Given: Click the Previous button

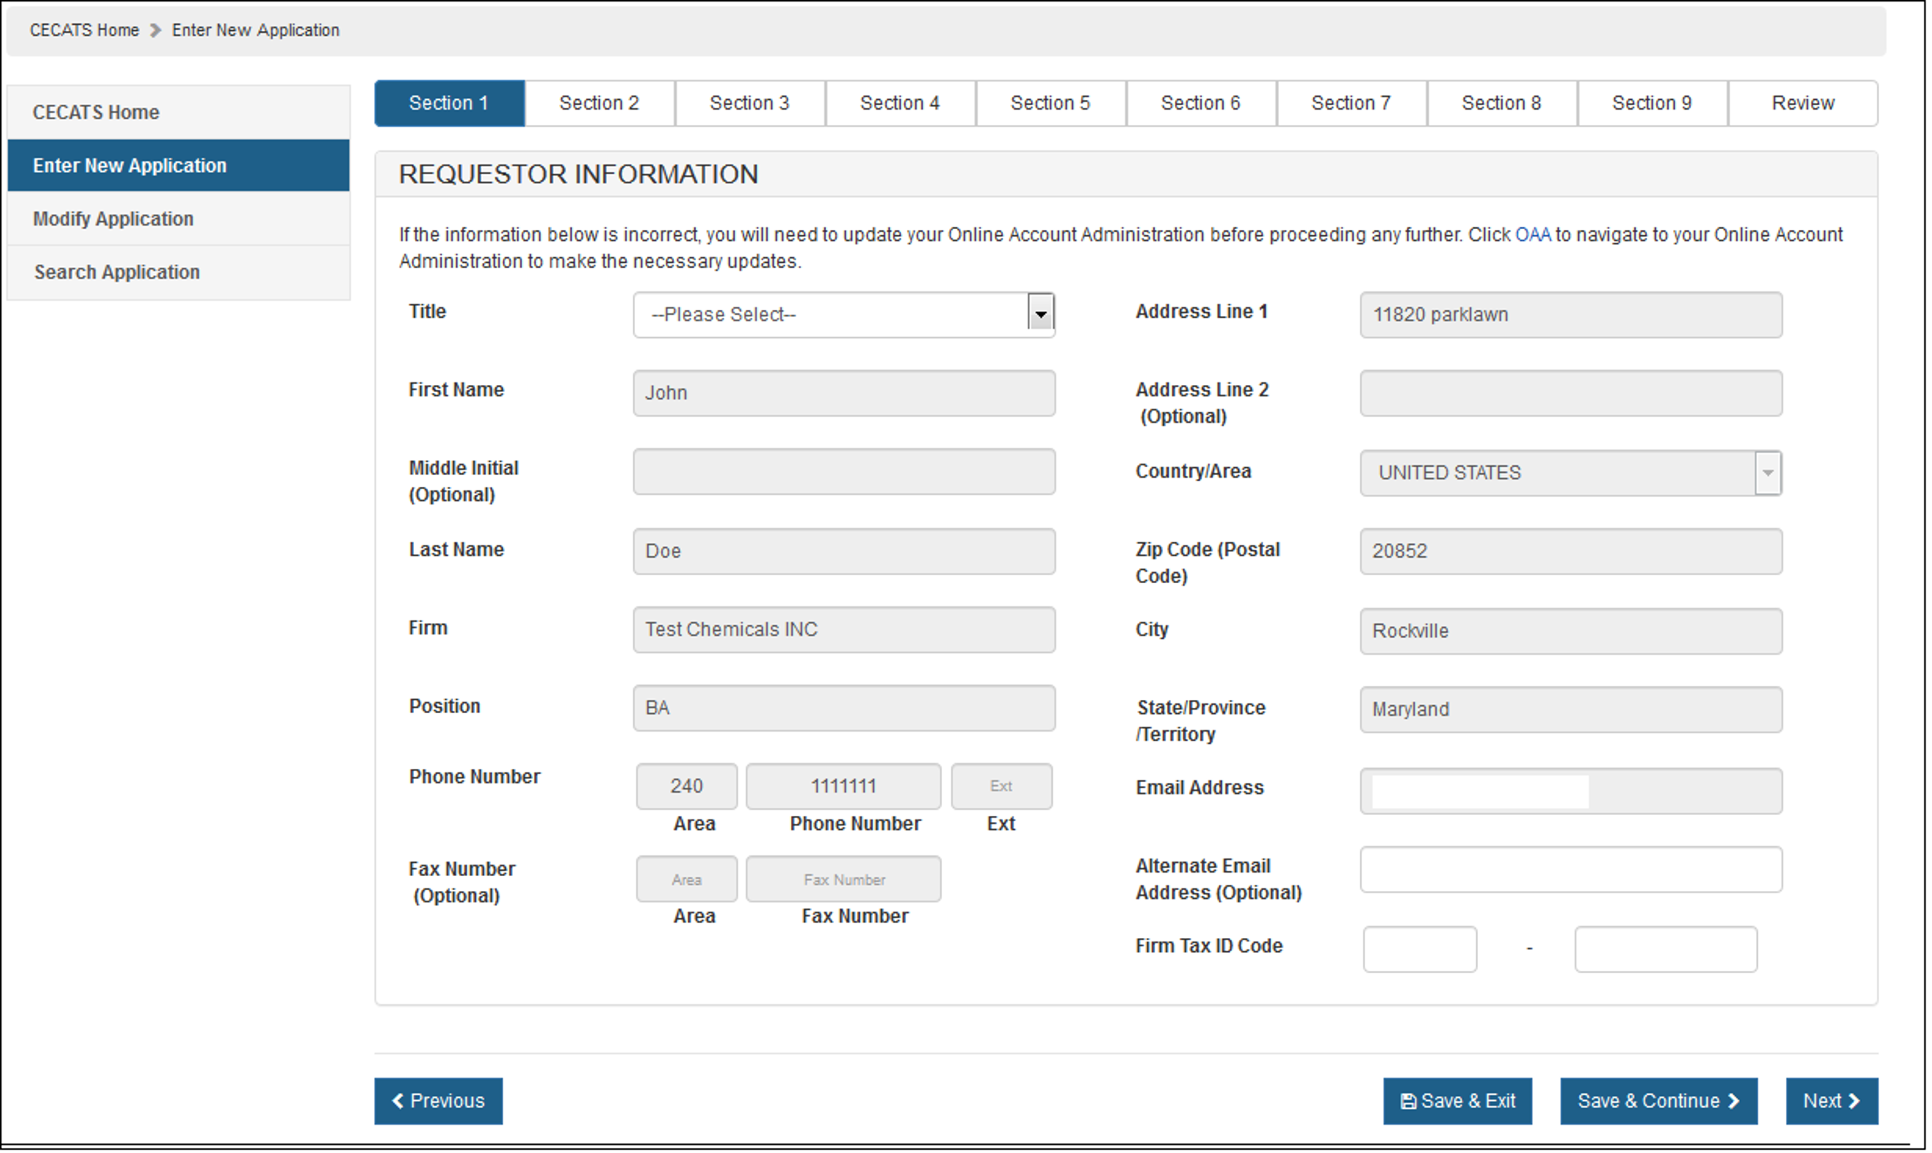Looking at the screenshot, I should [x=438, y=1102].
